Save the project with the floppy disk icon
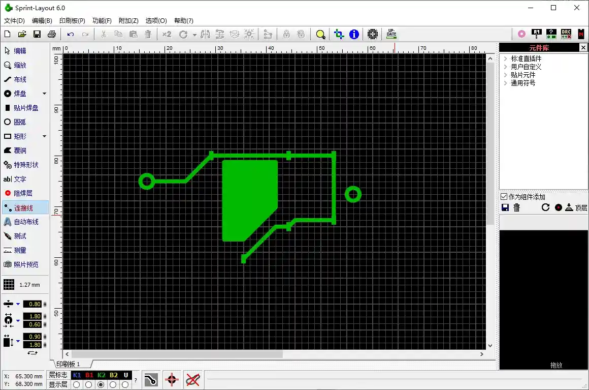Image resolution: width=589 pixels, height=390 pixels. (37, 34)
